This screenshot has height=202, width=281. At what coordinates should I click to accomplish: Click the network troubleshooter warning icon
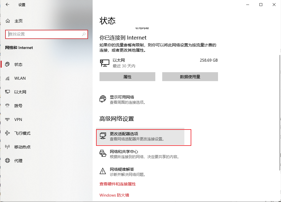tap(103, 171)
